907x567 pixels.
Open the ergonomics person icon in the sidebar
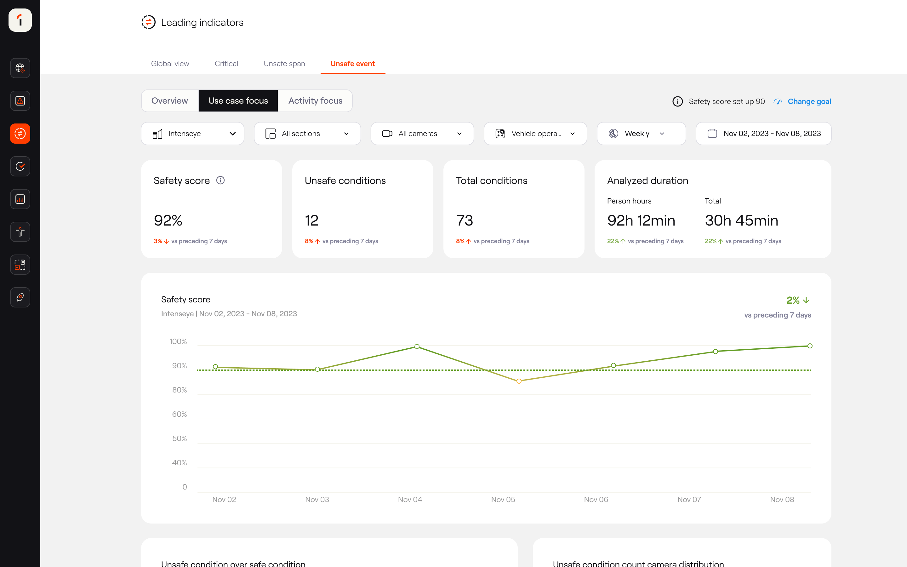click(x=20, y=232)
